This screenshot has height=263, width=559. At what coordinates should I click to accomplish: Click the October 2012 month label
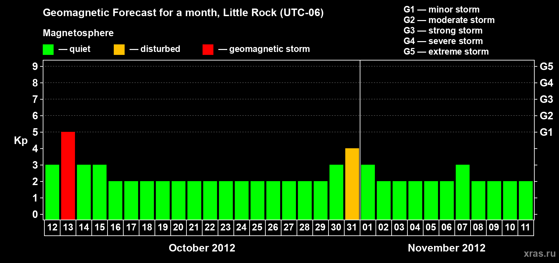(202, 248)
